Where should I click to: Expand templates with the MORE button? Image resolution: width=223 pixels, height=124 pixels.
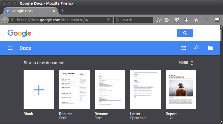(186, 63)
